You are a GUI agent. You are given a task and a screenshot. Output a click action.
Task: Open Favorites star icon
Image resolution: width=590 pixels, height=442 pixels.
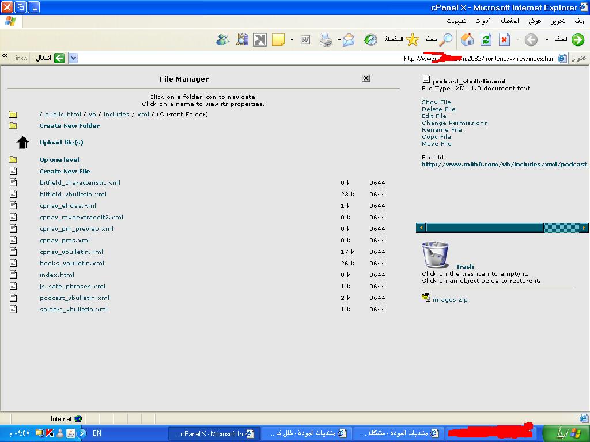coord(413,40)
